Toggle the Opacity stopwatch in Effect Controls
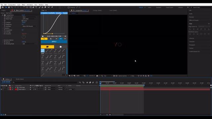This screenshot has width=212, height=119. point(5,42)
